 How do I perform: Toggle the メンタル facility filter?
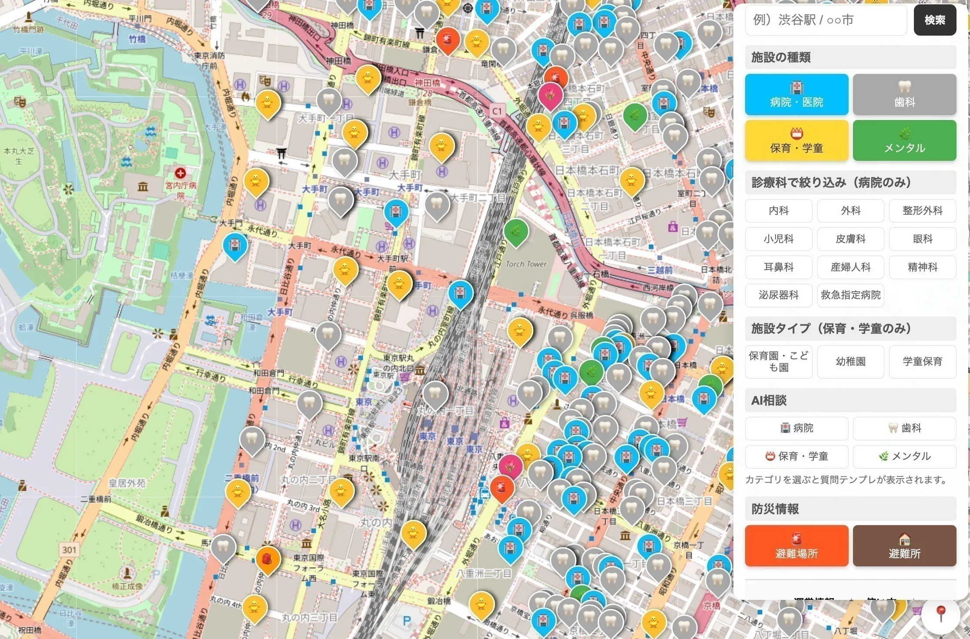point(904,140)
